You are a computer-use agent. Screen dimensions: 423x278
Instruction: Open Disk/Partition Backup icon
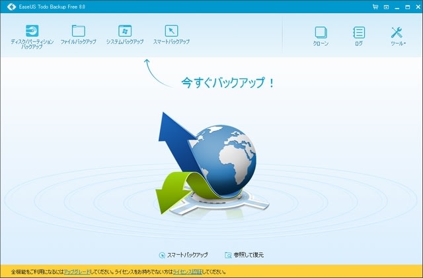[32, 32]
